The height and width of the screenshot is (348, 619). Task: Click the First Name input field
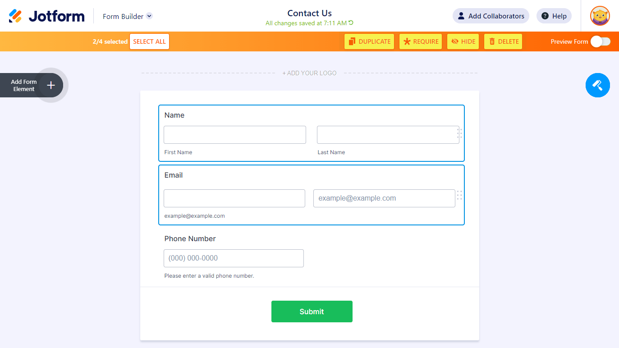(234, 135)
